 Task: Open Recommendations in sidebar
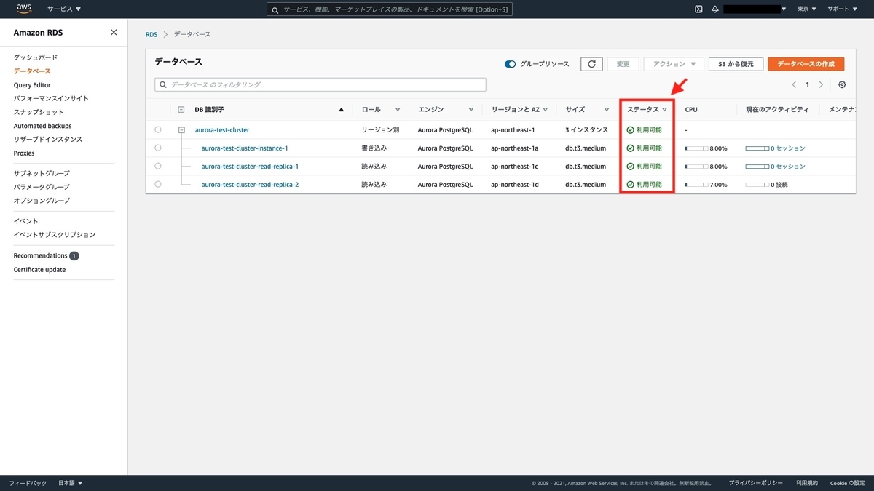click(x=40, y=255)
